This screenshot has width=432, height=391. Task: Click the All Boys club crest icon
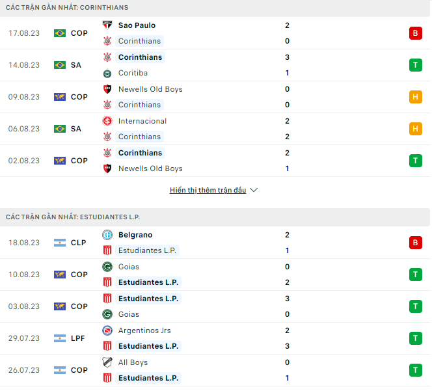click(107, 362)
